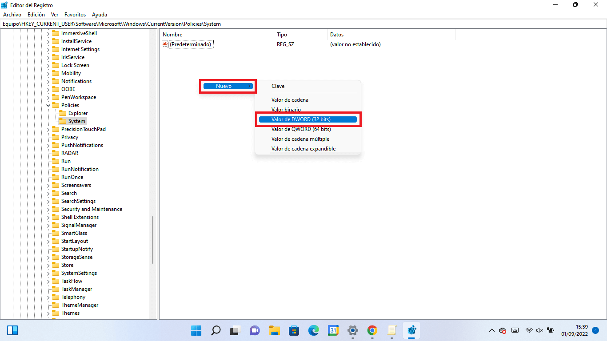Image resolution: width=607 pixels, height=341 pixels.
Task: Expand the PrecisionTouchPad key
Action: coord(48,129)
